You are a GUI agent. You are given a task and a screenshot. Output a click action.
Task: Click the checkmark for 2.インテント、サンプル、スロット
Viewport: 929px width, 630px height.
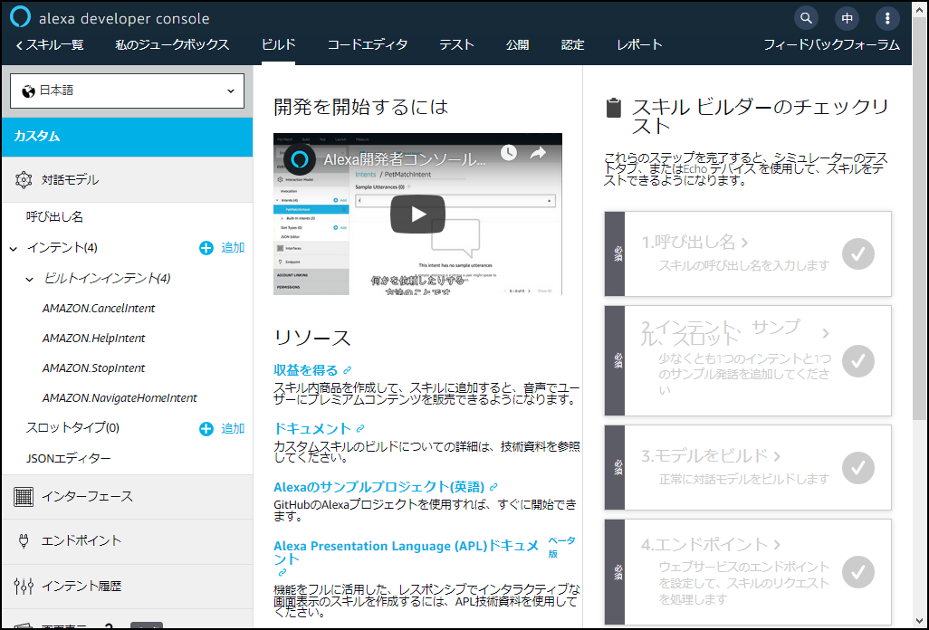pos(857,360)
